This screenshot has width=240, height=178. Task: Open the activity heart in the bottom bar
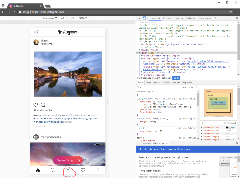(x=83, y=170)
